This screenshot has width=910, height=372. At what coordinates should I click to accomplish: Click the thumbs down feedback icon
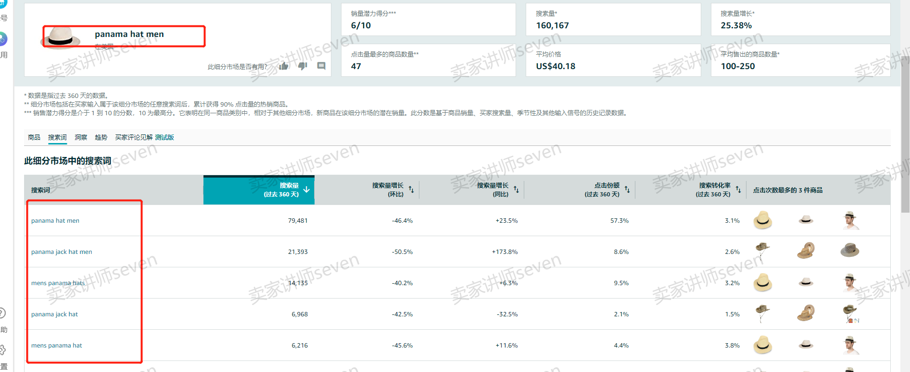click(303, 66)
